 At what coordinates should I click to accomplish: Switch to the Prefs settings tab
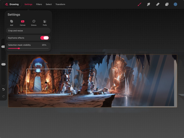point(45,23)
